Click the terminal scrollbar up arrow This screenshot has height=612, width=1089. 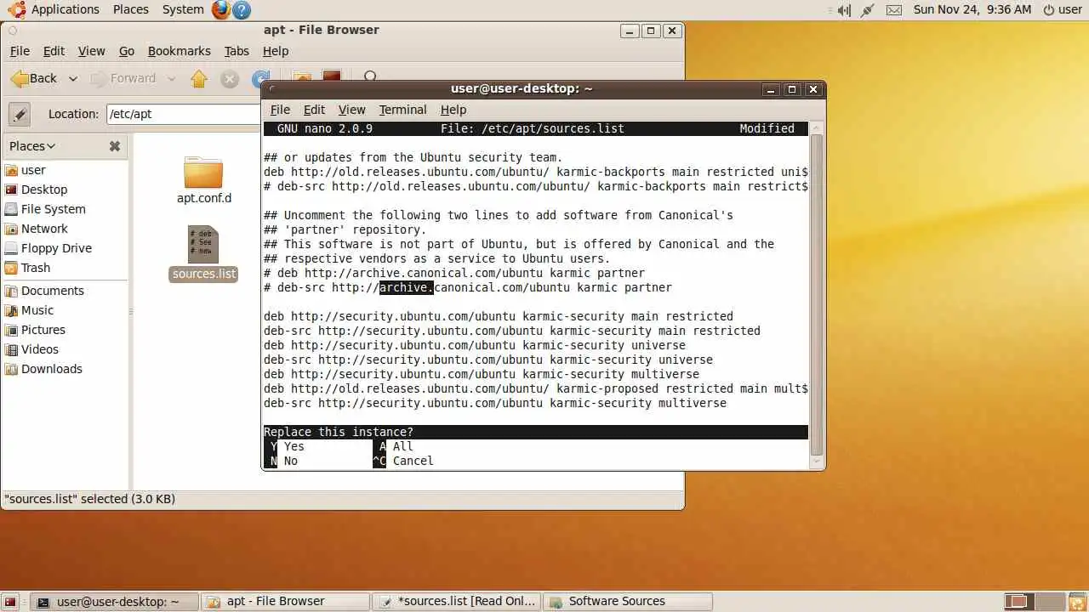[817, 128]
